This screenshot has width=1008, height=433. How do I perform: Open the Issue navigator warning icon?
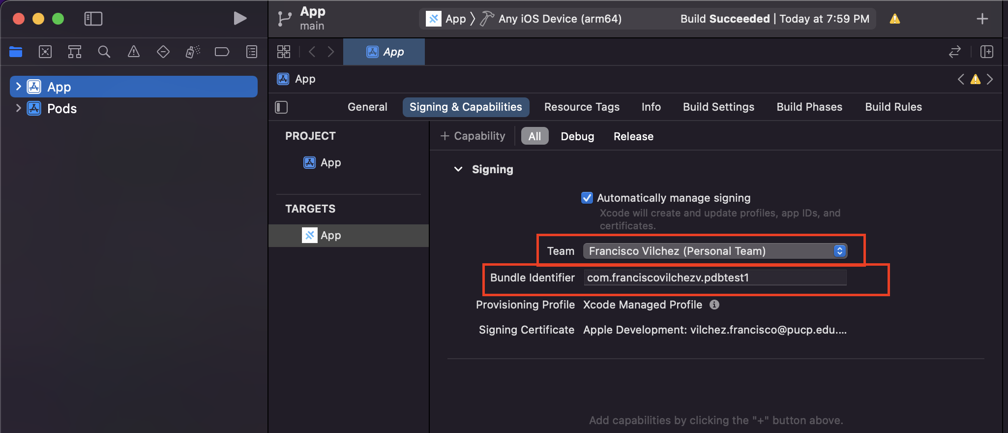click(134, 52)
